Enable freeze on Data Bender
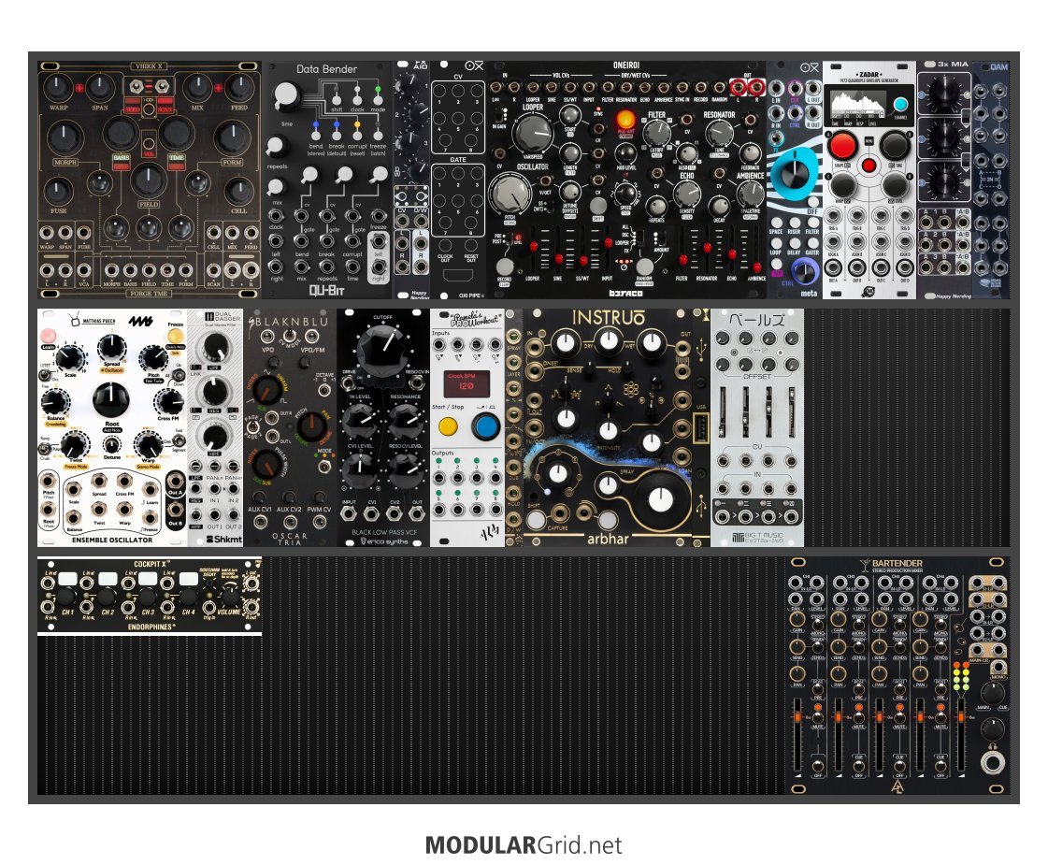 click(379, 135)
